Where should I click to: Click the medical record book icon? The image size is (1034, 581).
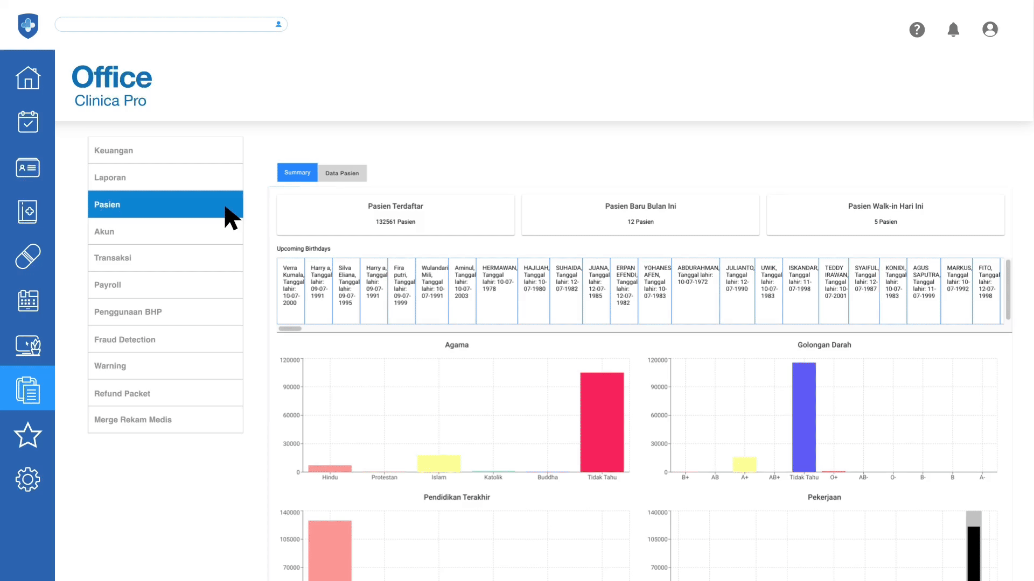point(27,212)
